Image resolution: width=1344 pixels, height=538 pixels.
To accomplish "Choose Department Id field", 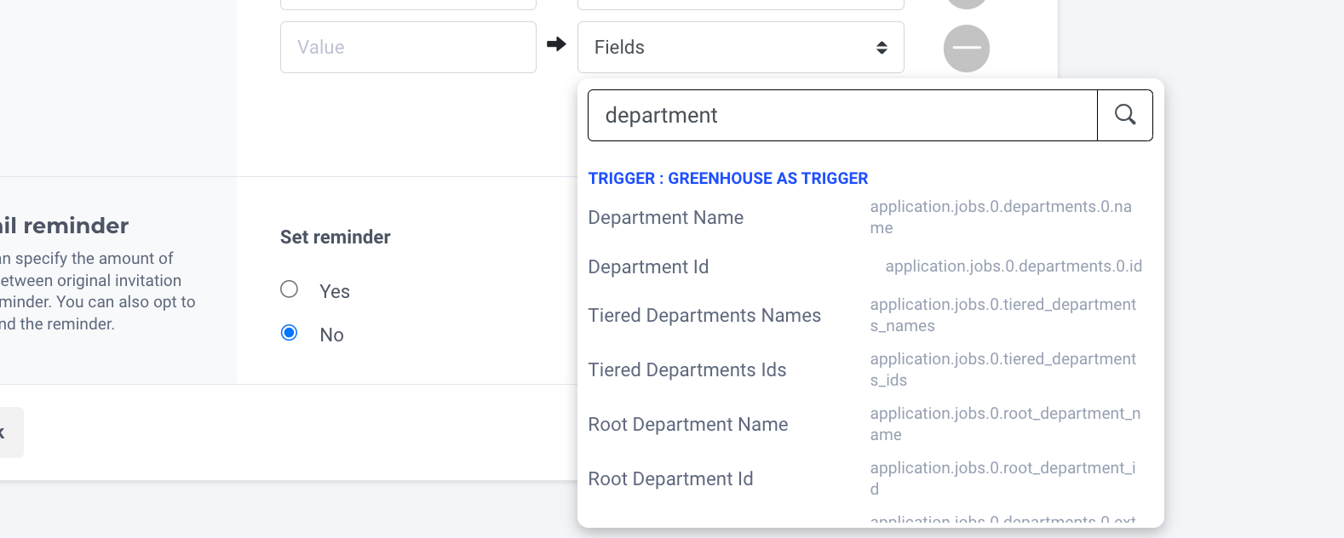I will (648, 267).
